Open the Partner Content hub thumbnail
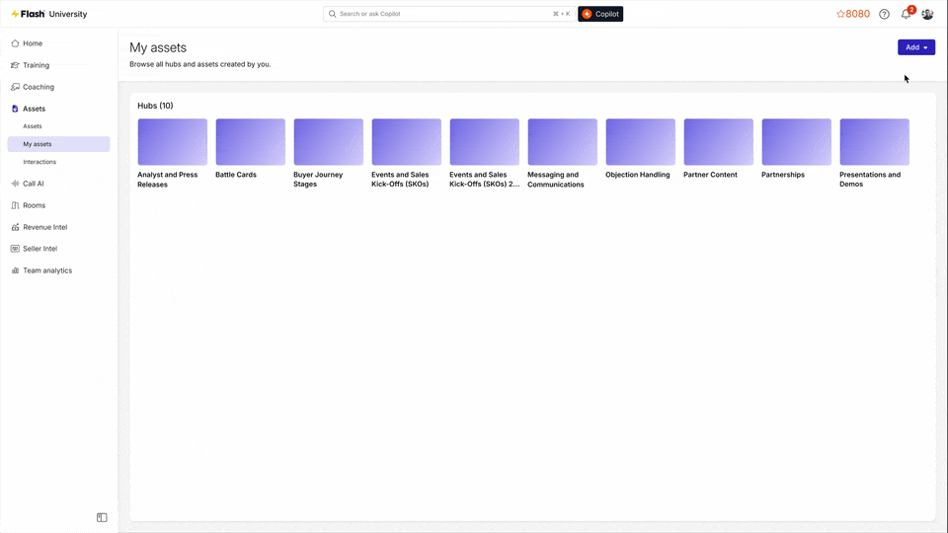 point(718,142)
